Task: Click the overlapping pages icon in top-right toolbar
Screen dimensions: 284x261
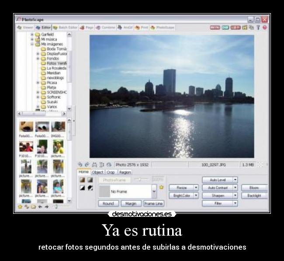Action: tap(251, 28)
